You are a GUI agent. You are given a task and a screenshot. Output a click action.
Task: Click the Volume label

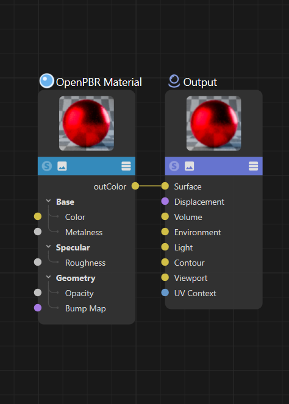click(x=188, y=217)
